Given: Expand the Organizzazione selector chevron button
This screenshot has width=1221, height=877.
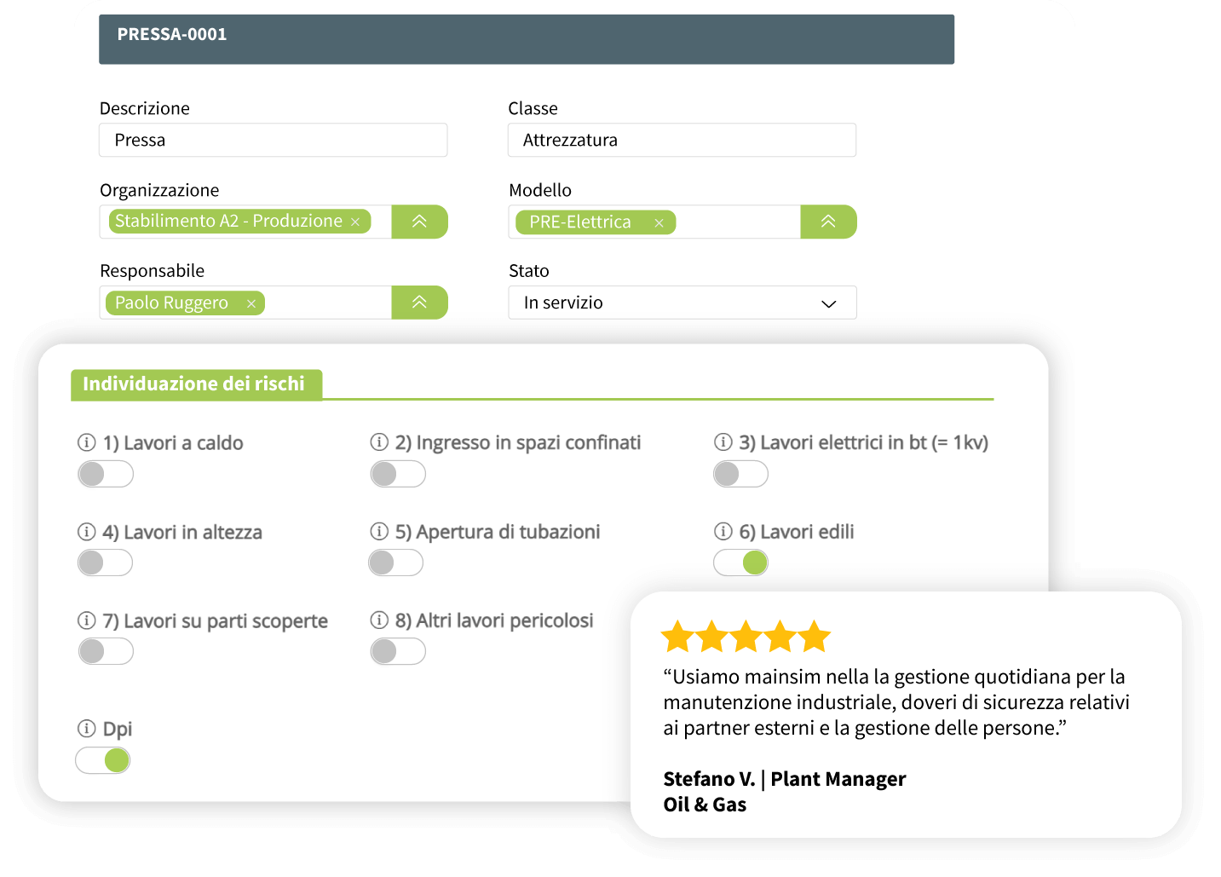Looking at the screenshot, I should [419, 222].
